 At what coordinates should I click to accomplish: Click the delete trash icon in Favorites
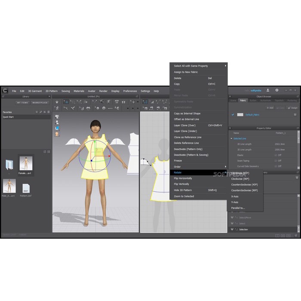[49, 112]
